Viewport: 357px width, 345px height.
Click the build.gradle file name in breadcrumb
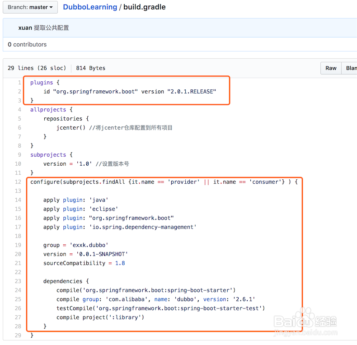click(x=144, y=7)
